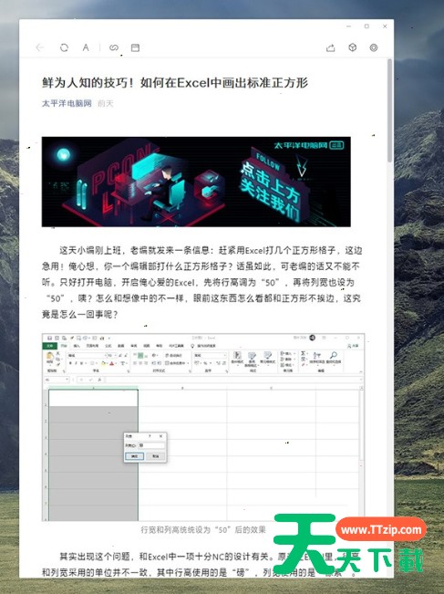This screenshot has width=444, height=594.
Task: Open the 点击上方关注我们 banner image
Action: [x=196, y=182]
